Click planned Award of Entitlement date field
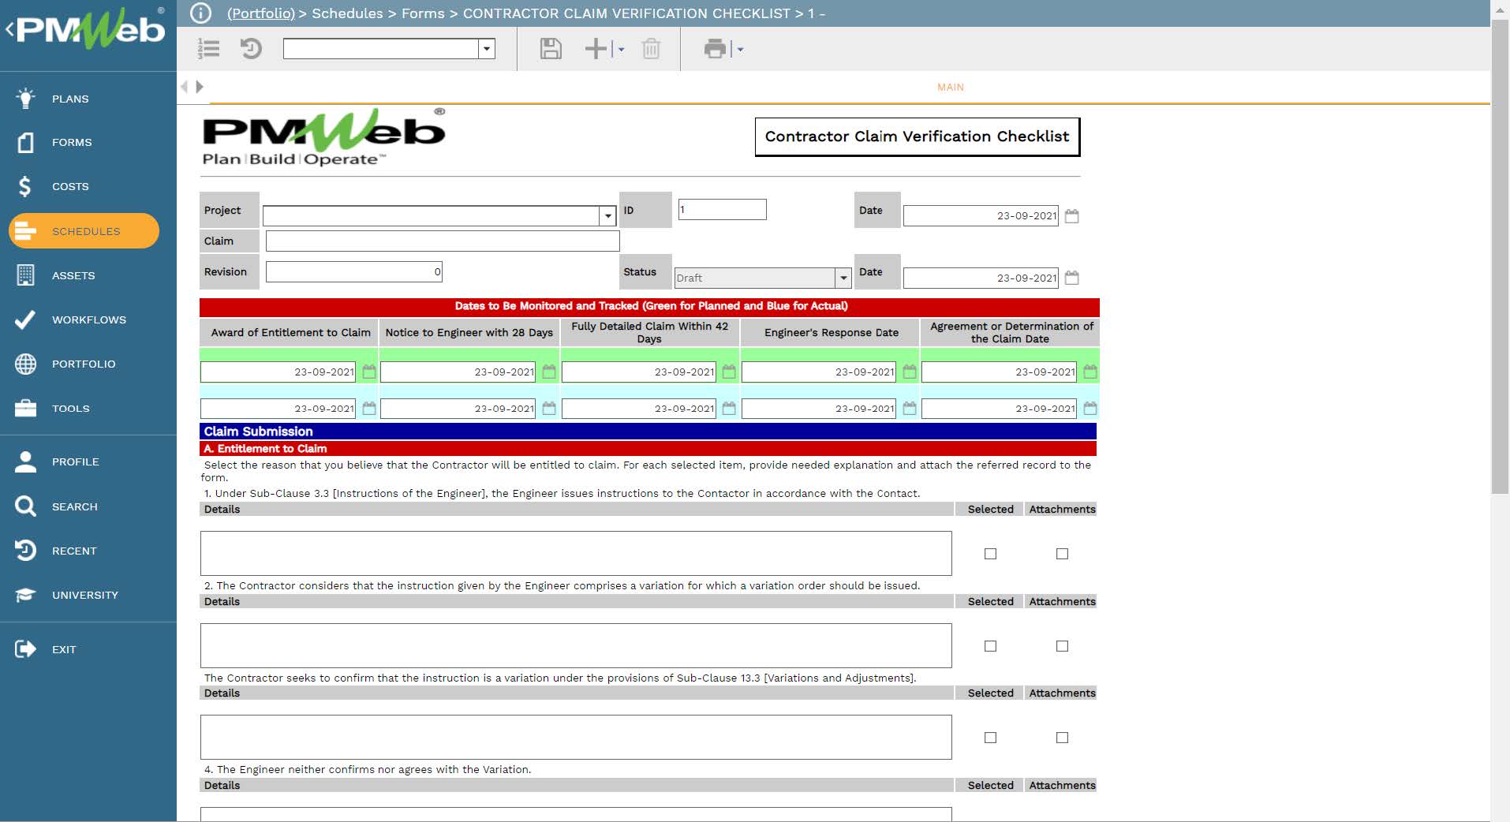Screen dimensions: 1510x822 278,372
